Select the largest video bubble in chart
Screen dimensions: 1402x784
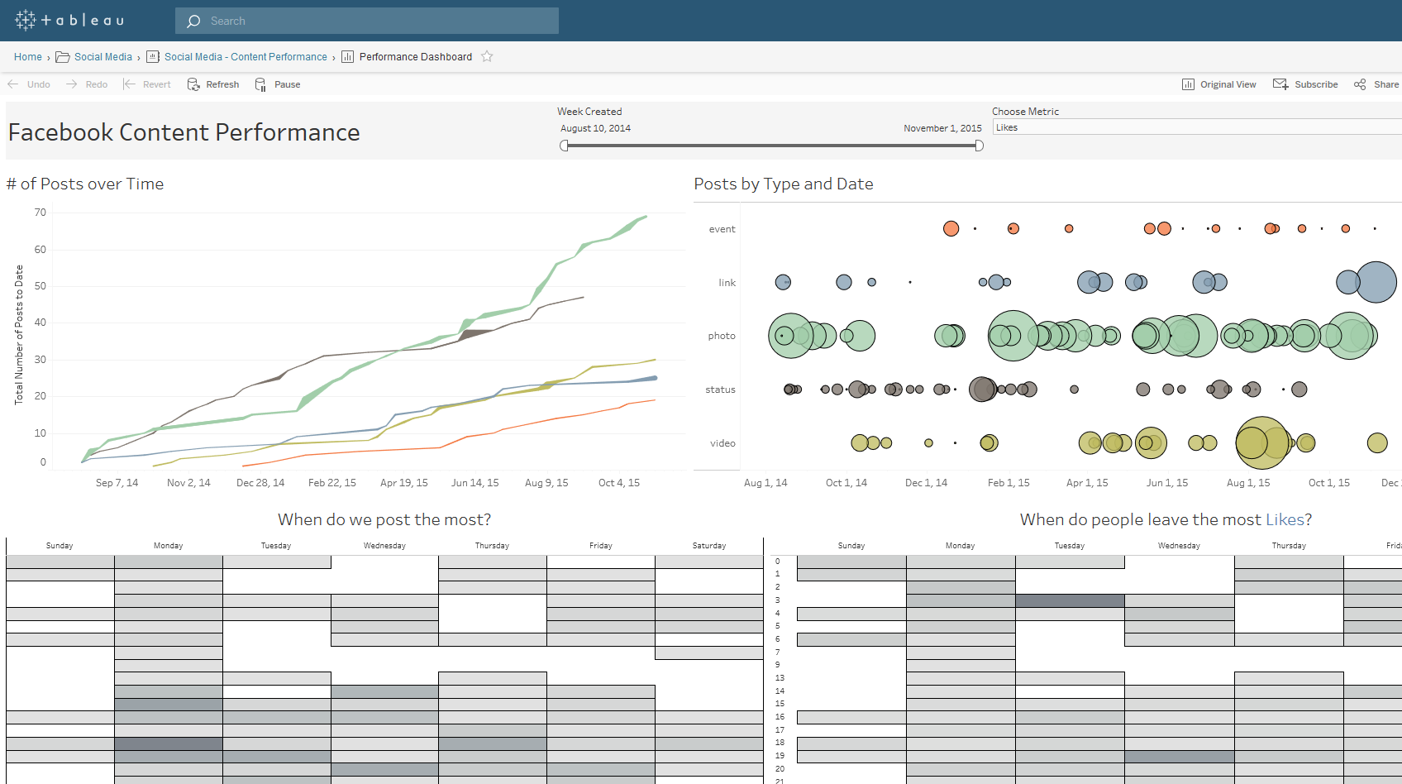1262,443
